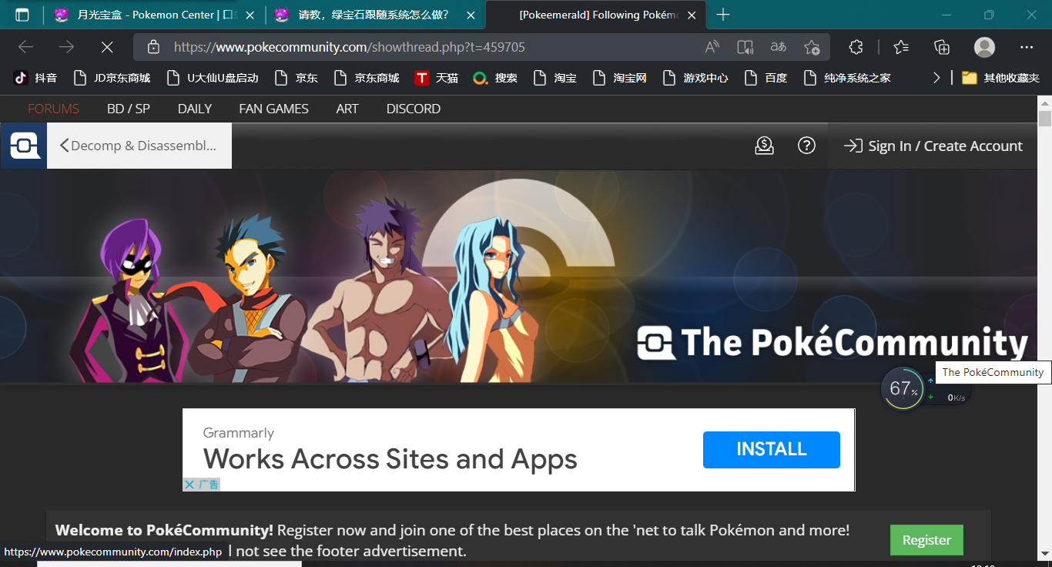1052x567 pixels.
Task: Expand the bookmarks bar overflow chevron
Action: 936,78
